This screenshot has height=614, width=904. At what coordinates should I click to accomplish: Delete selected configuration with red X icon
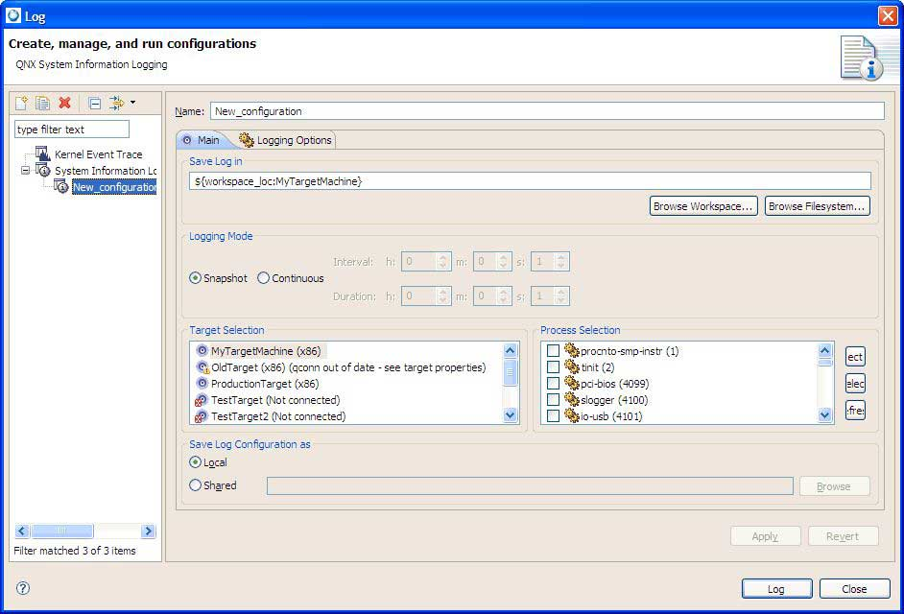tap(64, 103)
